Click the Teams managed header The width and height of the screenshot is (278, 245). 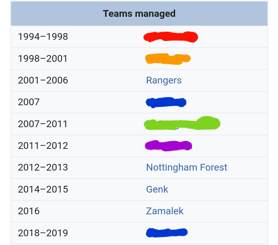(139, 14)
